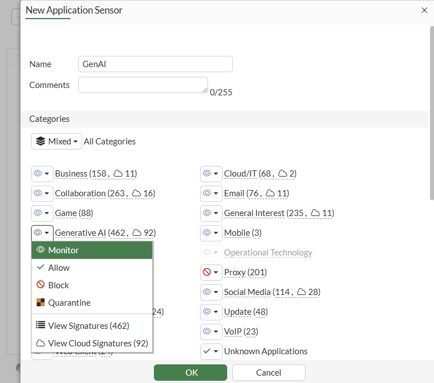Click the Mixed layers icon for All Categories
This screenshot has width=434, height=383.
click(x=41, y=142)
